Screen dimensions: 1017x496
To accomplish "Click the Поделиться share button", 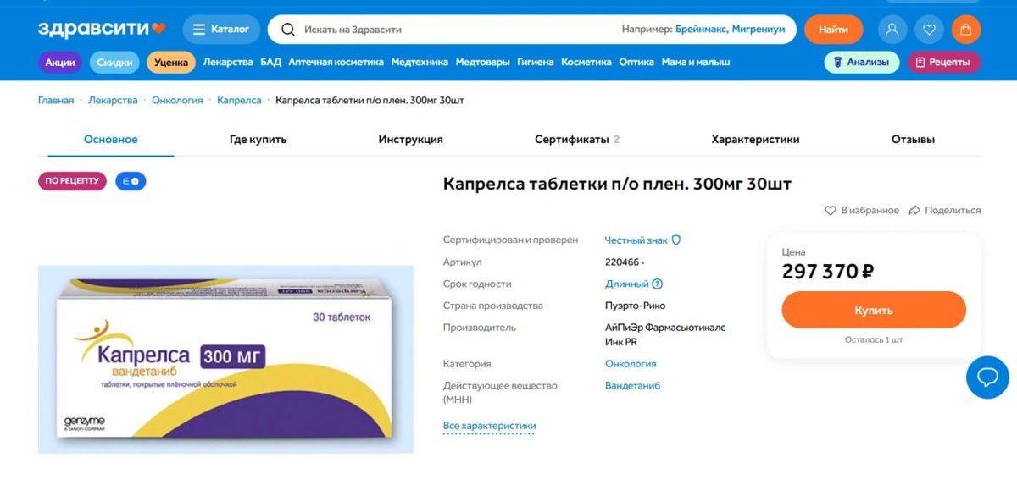I will point(944,211).
